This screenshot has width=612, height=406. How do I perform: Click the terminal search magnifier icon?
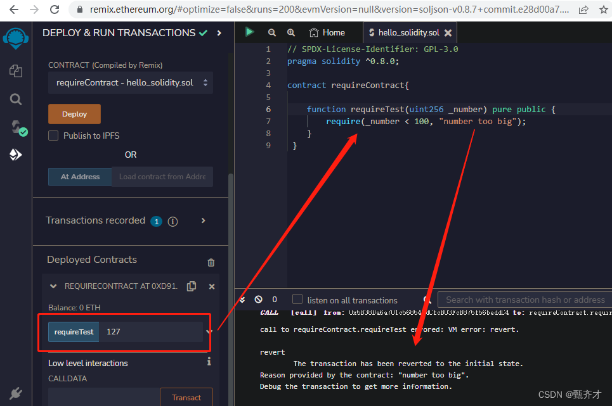pos(427,300)
